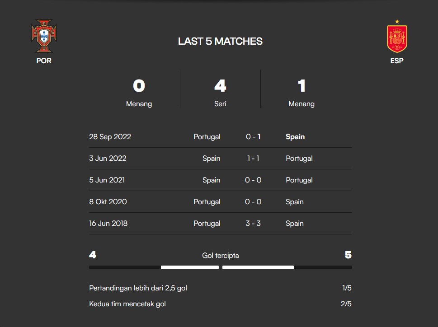438x327 pixels.
Task: Click the Spain team crest icon
Action: tap(397, 36)
